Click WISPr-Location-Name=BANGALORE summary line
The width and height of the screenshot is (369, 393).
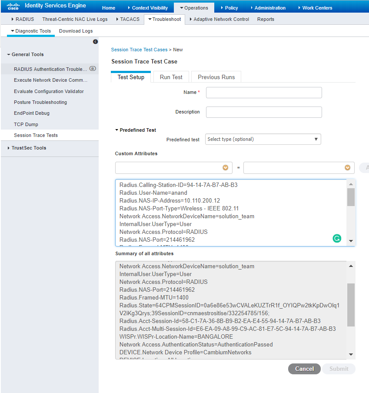(x=176, y=336)
